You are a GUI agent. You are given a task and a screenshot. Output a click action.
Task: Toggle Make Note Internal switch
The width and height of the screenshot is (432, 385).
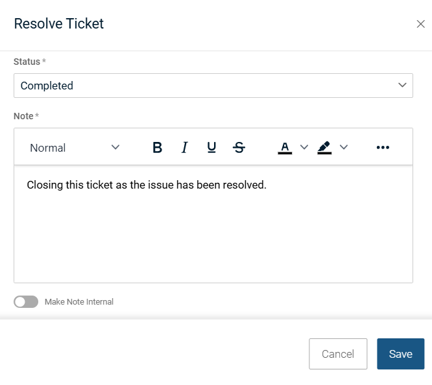[x=26, y=302]
